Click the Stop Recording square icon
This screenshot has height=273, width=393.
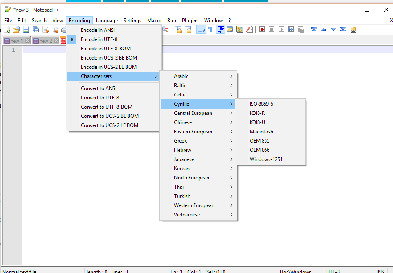(x=272, y=29)
